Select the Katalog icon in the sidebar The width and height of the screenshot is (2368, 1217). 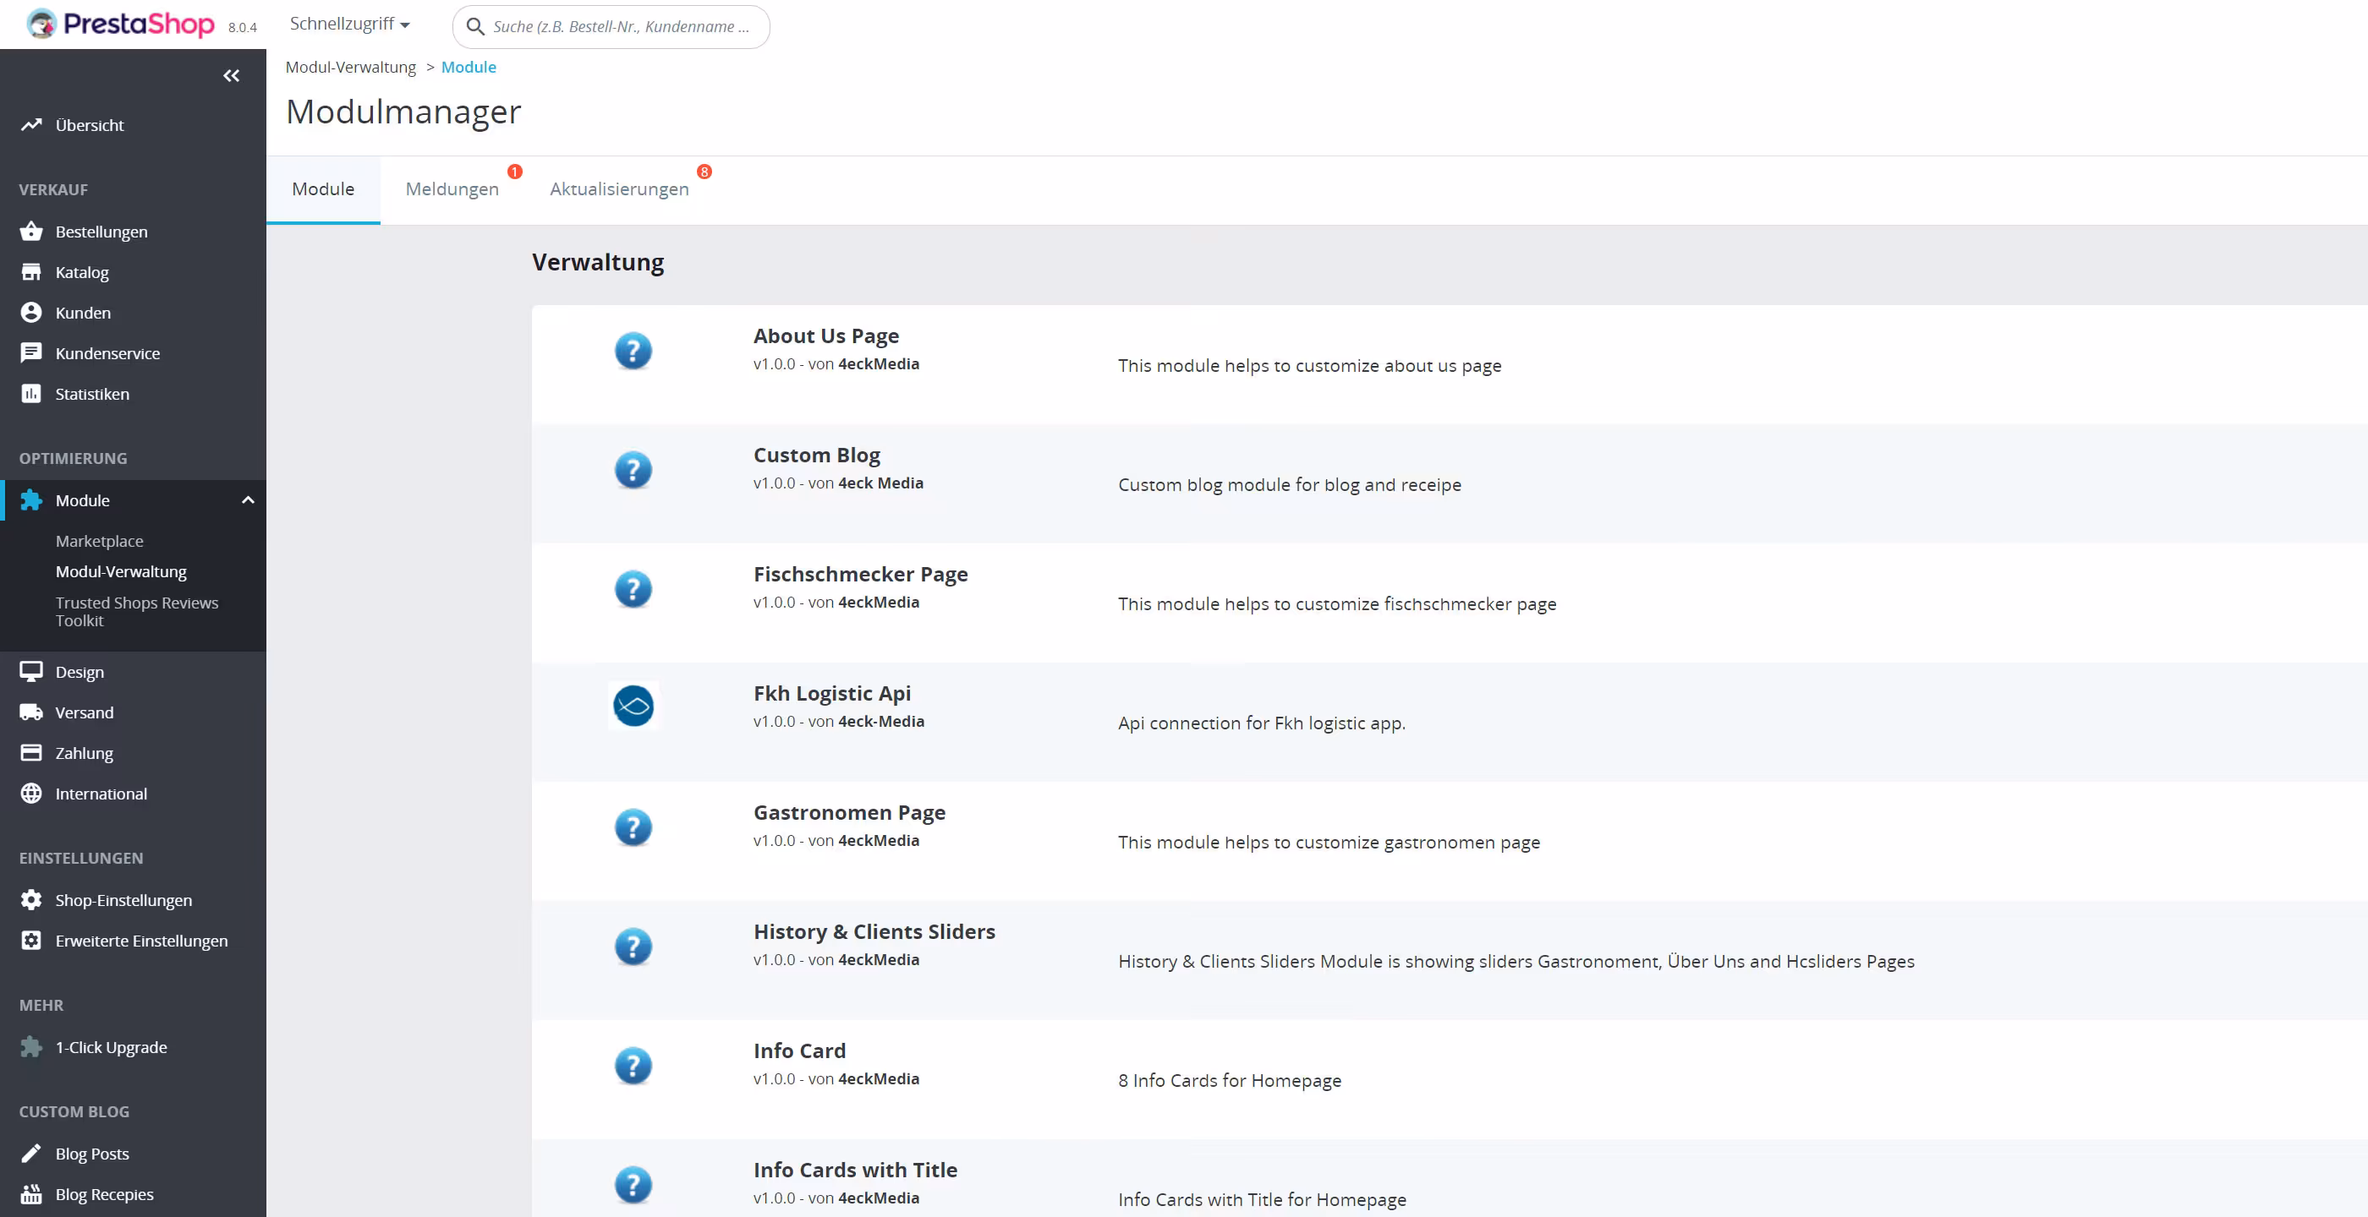tap(31, 272)
